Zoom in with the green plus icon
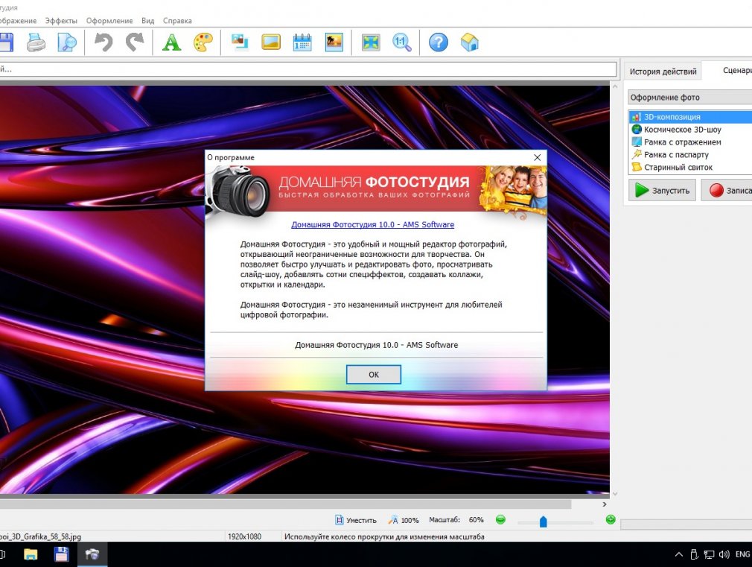The width and height of the screenshot is (752, 567). click(x=611, y=519)
